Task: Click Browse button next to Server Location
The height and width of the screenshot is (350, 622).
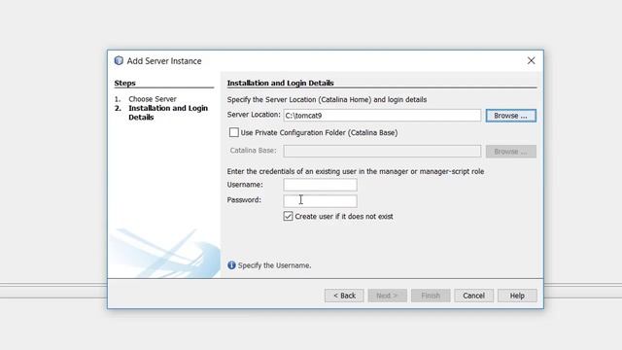Action: [511, 116]
